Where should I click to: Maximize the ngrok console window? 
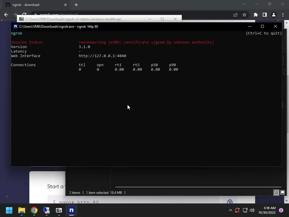(x=262, y=26)
